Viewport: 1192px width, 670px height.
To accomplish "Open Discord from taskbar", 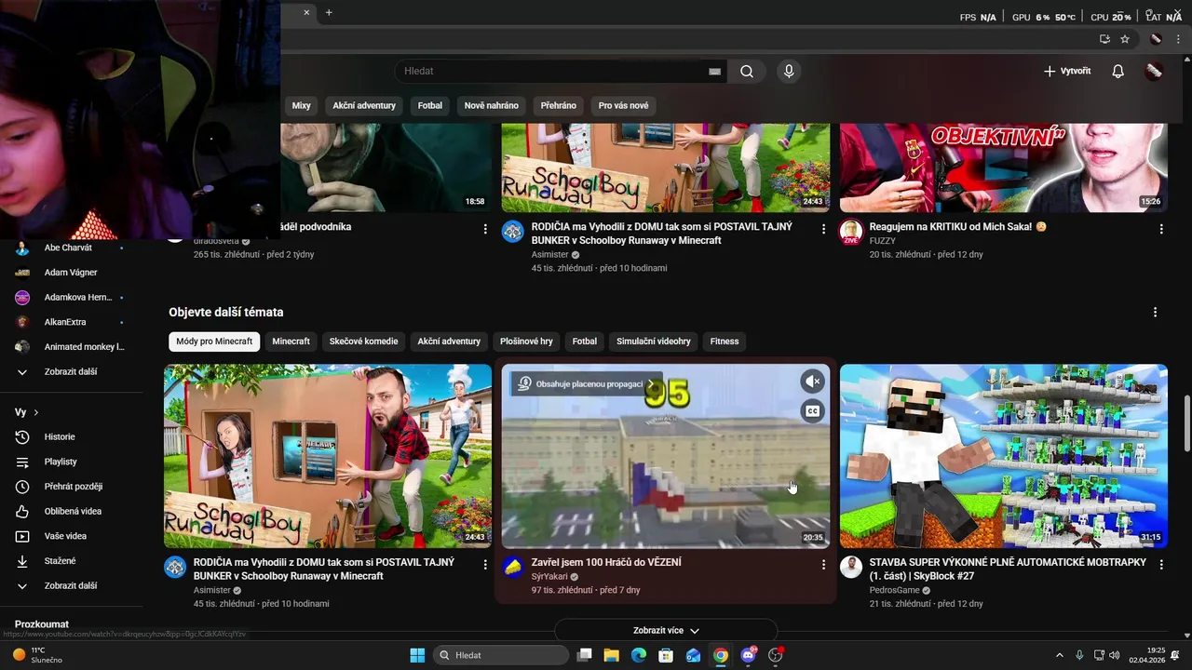I will 747,655.
